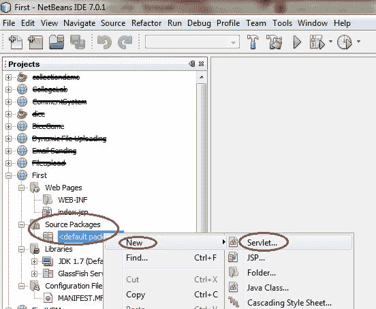Expand the CollegeLab project node
The width and height of the screenshot is (376, 309).
point(8,89)
